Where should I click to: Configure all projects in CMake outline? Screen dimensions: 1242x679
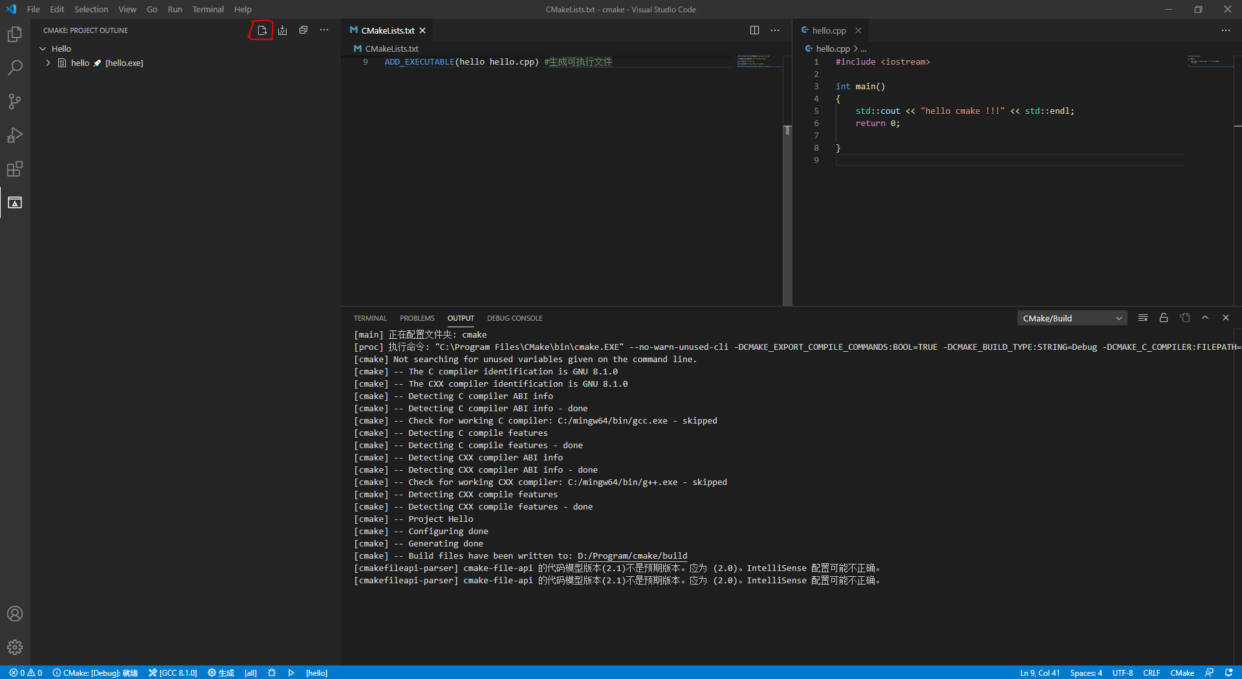262,30
